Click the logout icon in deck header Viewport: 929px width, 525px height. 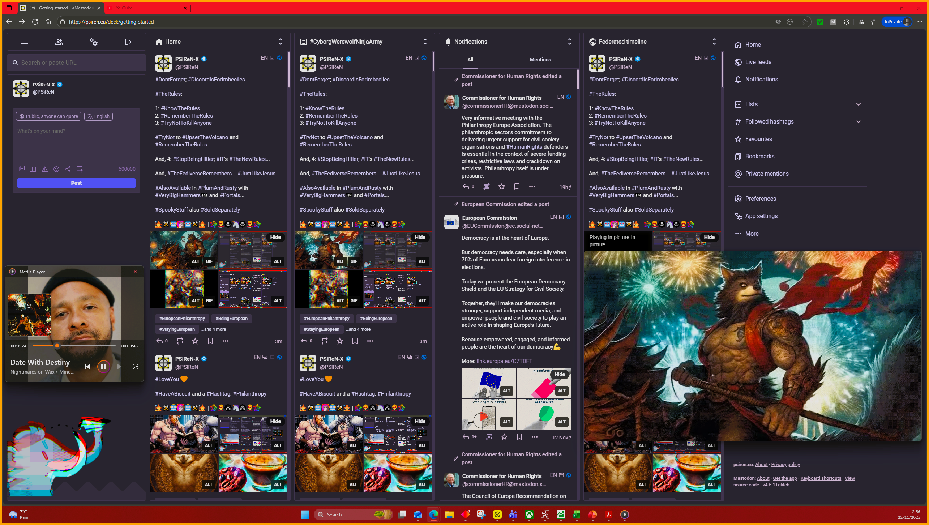(128, 42)
